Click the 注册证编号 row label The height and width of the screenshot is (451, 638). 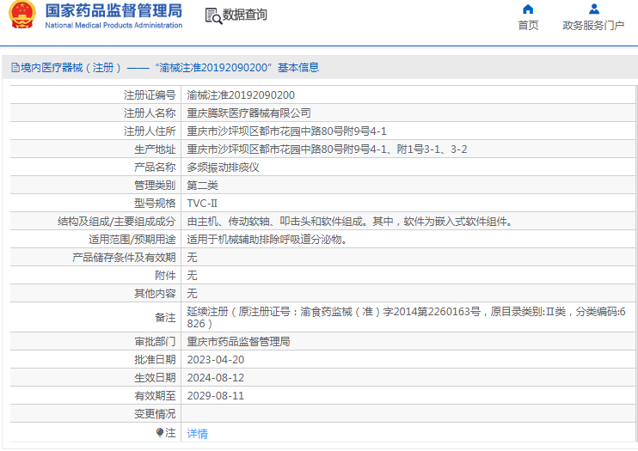click(150, 95)
